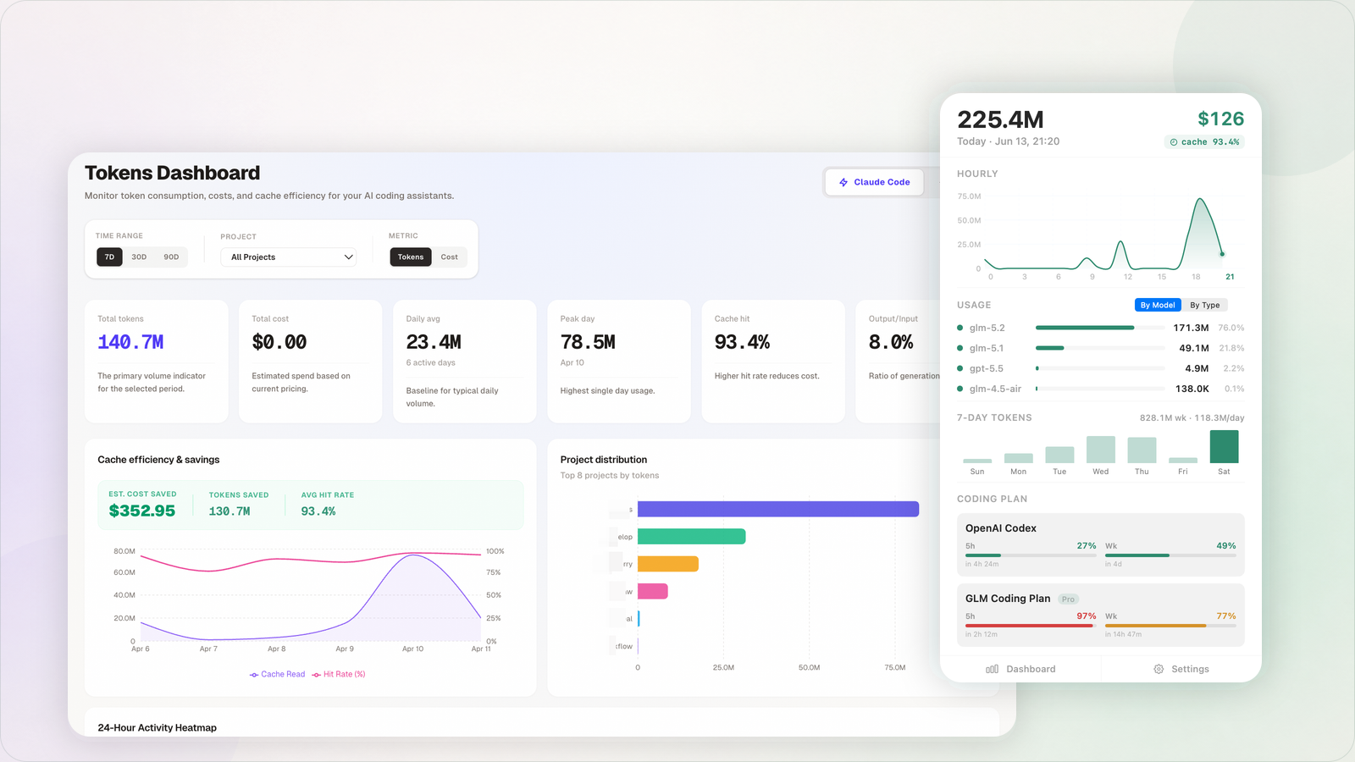Click the "Cache efficiency & savings" heading
The height and width of the screenshot is (762, 1355).
point(158,460)
